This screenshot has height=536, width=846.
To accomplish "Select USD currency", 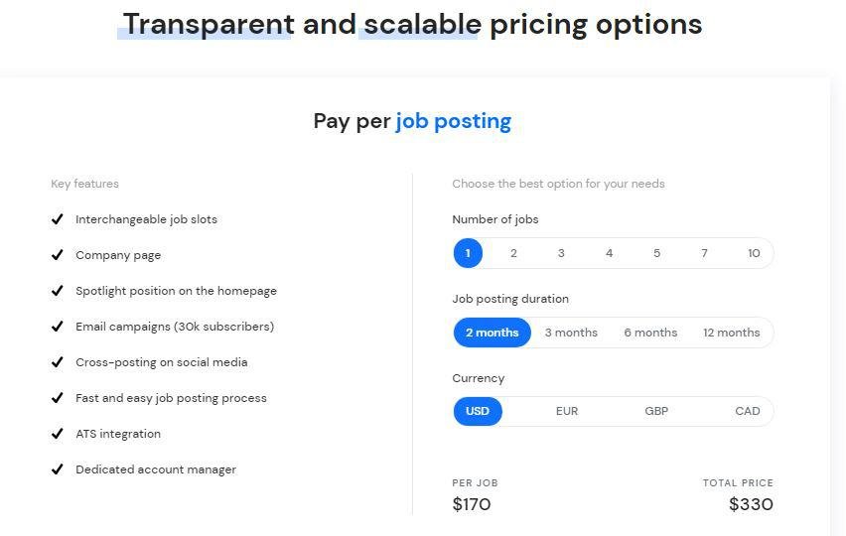I will [x=478, y=411].
